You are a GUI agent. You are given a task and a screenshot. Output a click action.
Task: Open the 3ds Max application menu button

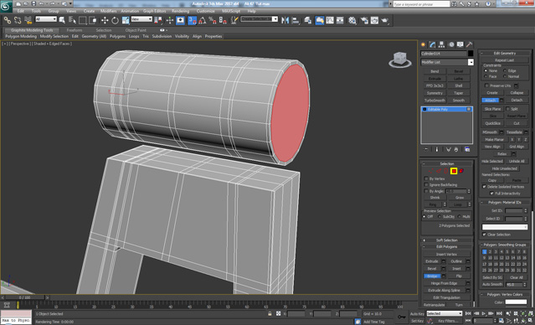pos(6,6)
